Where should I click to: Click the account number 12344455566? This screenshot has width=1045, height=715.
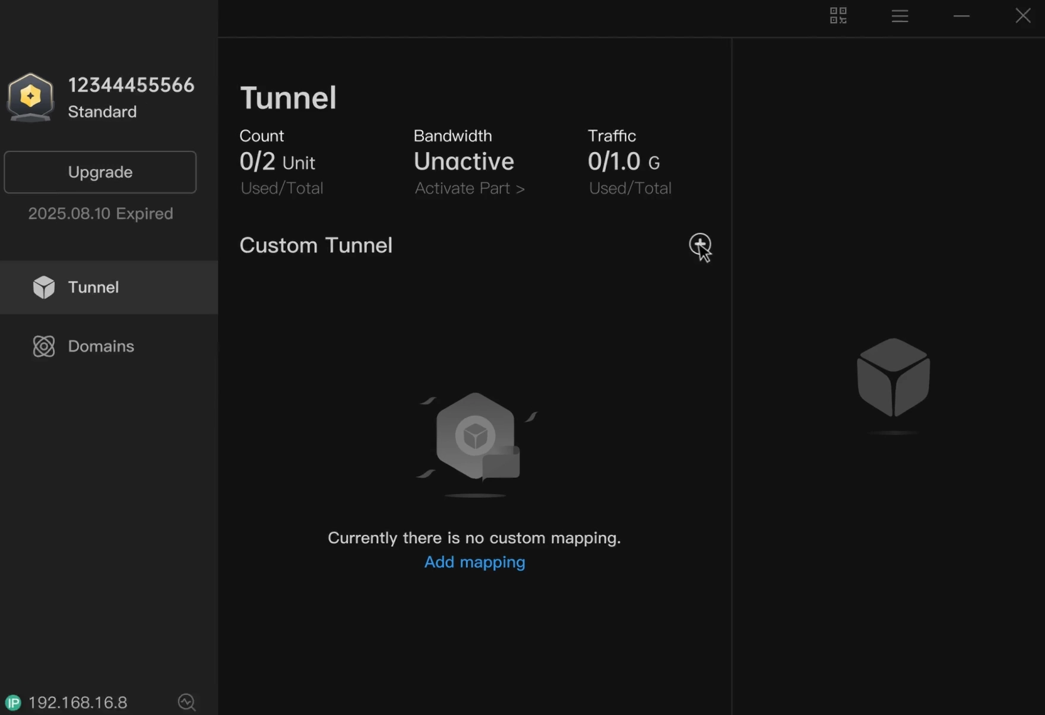tap(131, 85)
